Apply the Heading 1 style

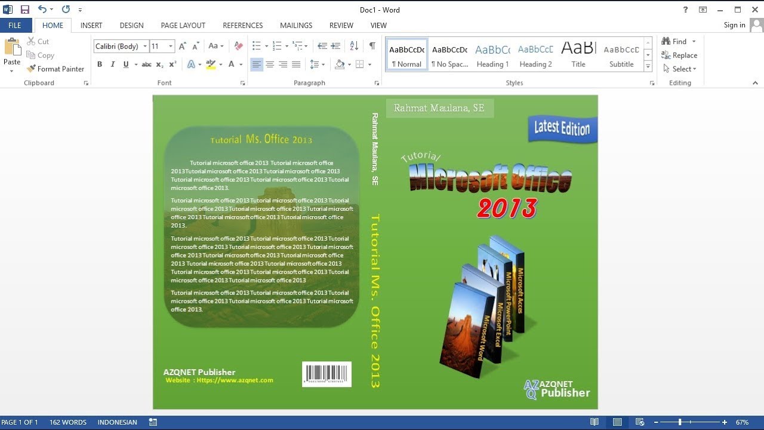coord(493,55)
